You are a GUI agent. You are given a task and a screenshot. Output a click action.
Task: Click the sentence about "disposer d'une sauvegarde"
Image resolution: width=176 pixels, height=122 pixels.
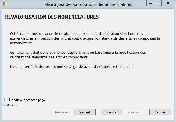72,67
